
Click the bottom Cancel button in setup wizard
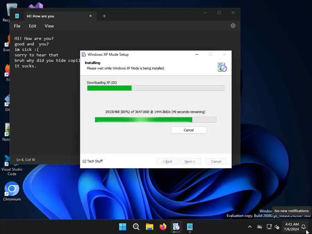point(216,161)
